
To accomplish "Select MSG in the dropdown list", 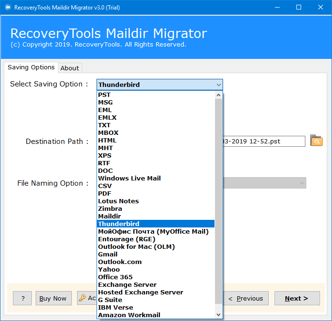I will (x=156, y=102).
